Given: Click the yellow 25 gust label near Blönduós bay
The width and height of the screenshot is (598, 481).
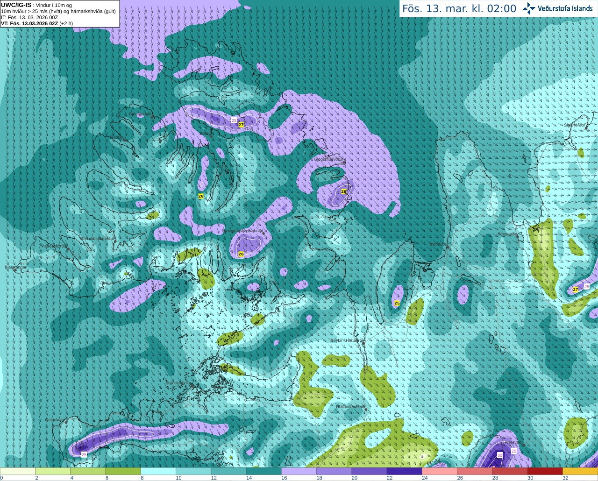Looking at the screenshot, I should (x=397, y=303).
